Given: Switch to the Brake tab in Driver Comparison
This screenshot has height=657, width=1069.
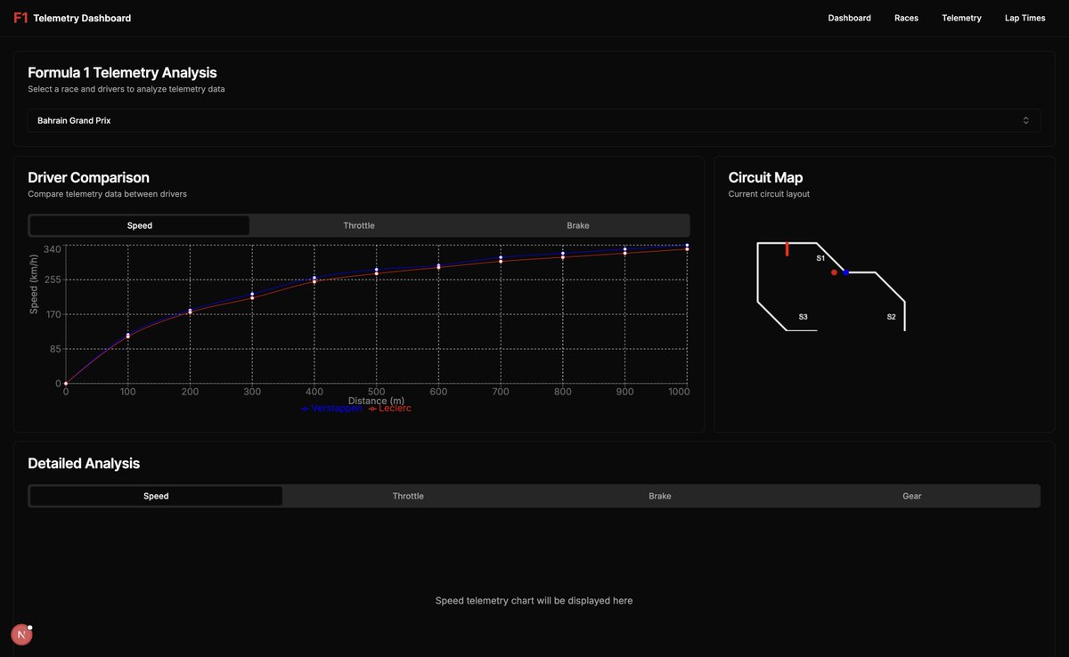Looking at the screenshot, I should 578,225.
